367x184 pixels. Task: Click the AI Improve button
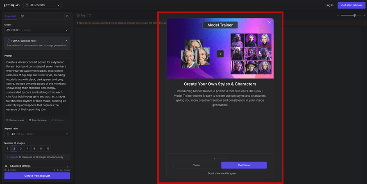click(x=59, y=120)
